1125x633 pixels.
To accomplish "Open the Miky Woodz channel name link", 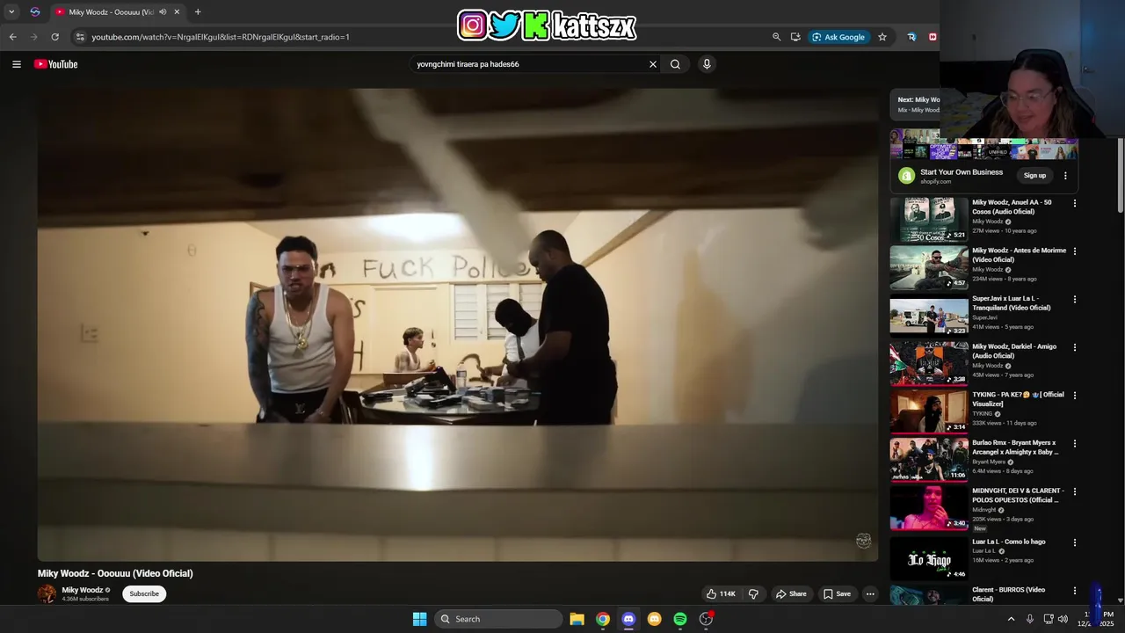I will point(83,591).
